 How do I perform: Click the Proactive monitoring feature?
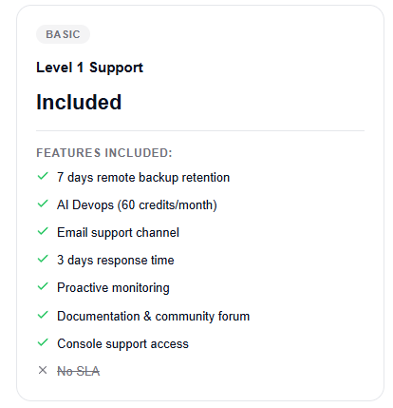click(x=113, y=288)
